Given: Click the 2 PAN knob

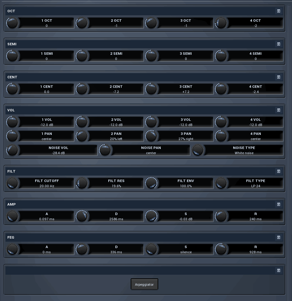Looking at the screenshot, I should [82, 136].
